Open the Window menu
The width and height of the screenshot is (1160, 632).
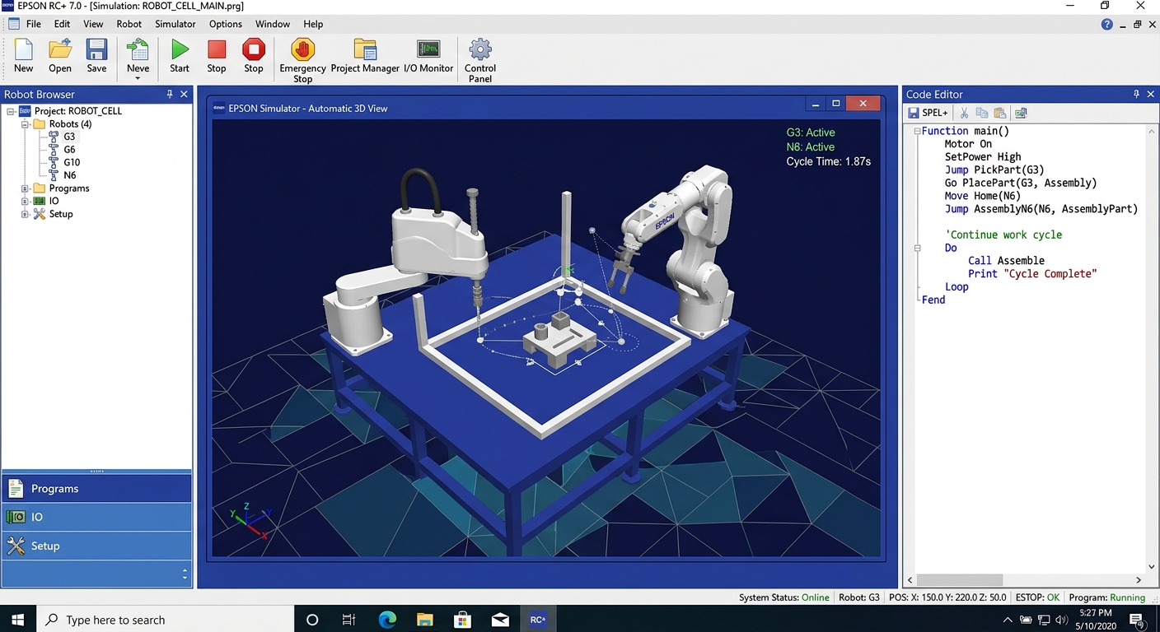(x=273, y=24)
